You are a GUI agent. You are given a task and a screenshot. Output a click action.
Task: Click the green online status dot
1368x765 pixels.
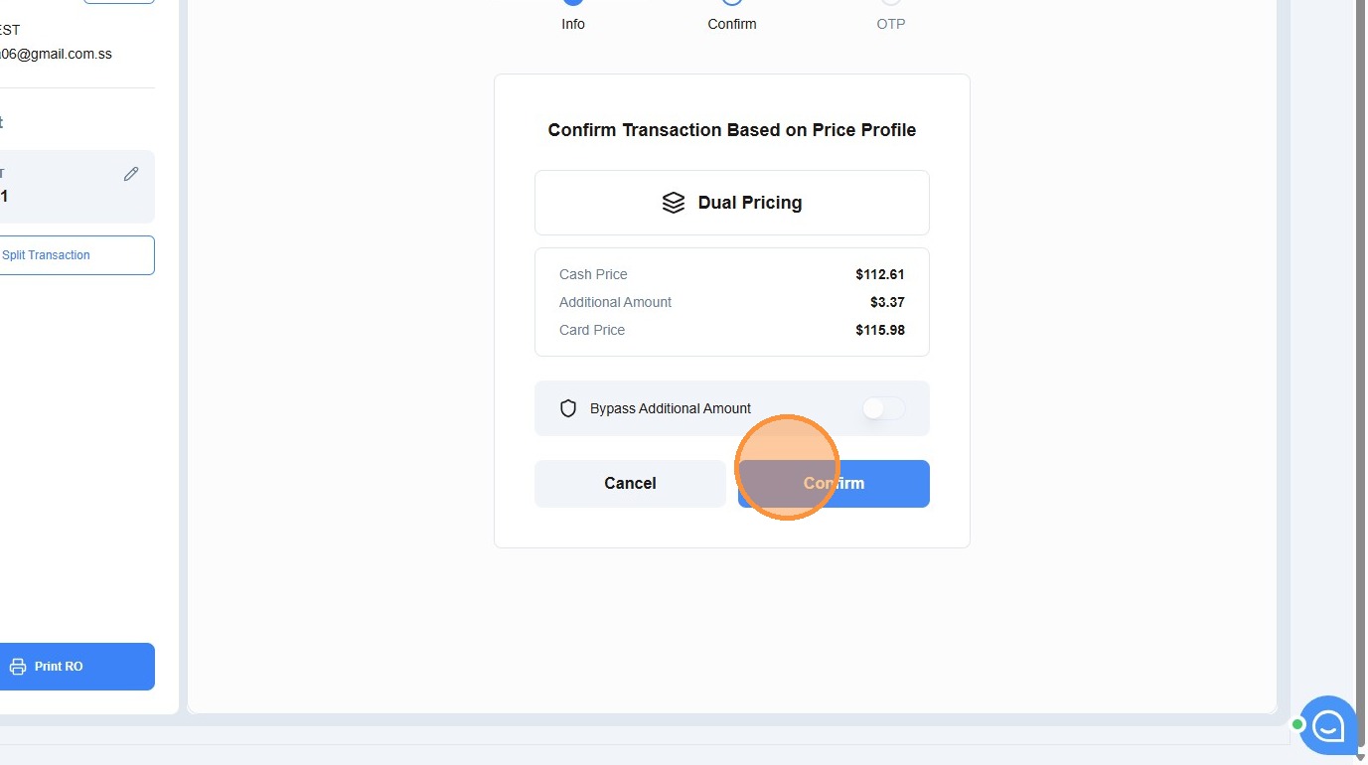1297,724
